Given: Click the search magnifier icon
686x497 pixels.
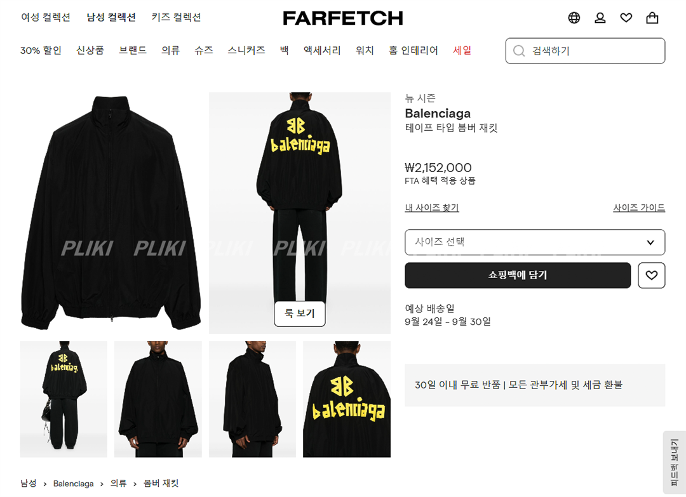Looking at the screenshot, I should pyautogui.click(x=519, y=51).
